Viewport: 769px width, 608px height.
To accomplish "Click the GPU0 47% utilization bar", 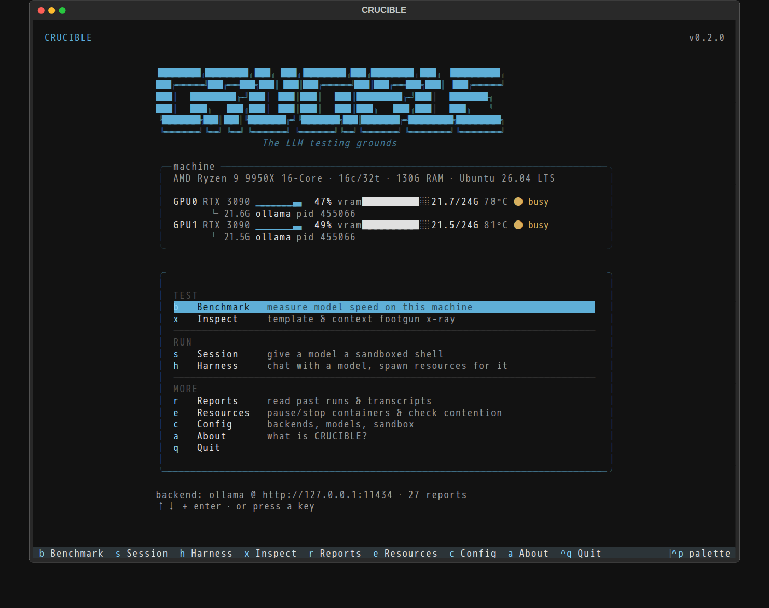I will pos(279,204).
